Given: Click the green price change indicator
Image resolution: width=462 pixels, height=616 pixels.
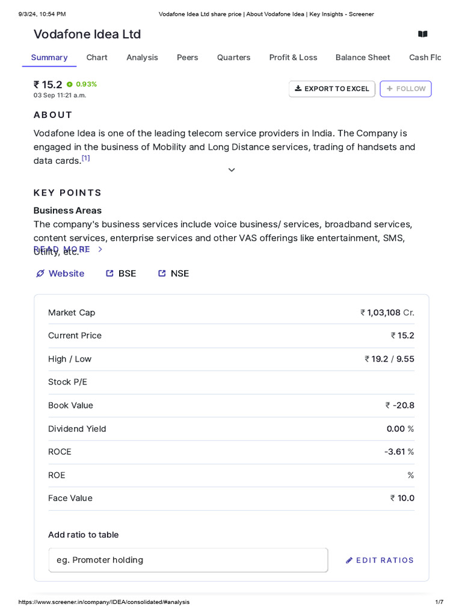Looking at the screenshot, I should click(x=70, y=84).
